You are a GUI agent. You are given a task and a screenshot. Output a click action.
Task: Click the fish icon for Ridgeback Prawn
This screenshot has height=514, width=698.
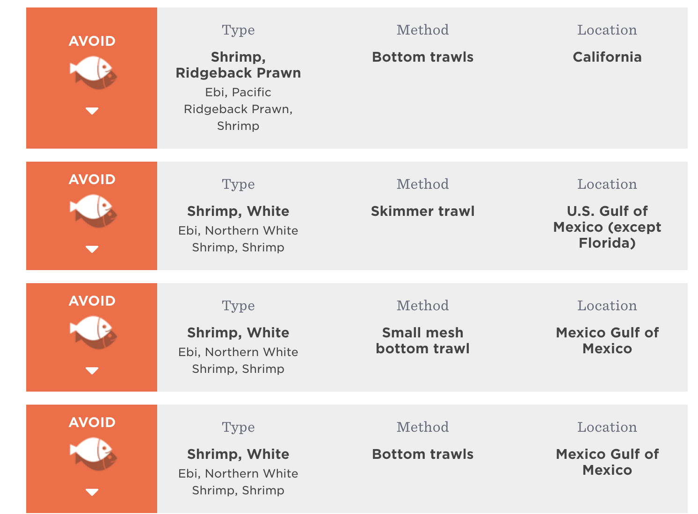point(93,73)
